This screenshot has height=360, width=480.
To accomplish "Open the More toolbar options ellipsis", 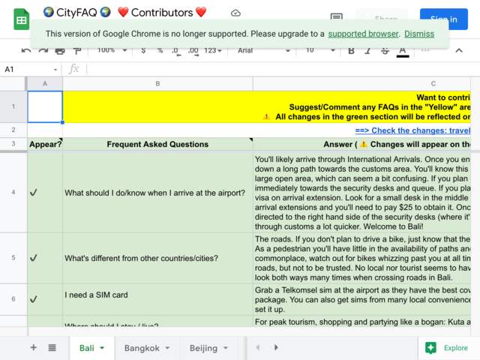I will point(425,50).
